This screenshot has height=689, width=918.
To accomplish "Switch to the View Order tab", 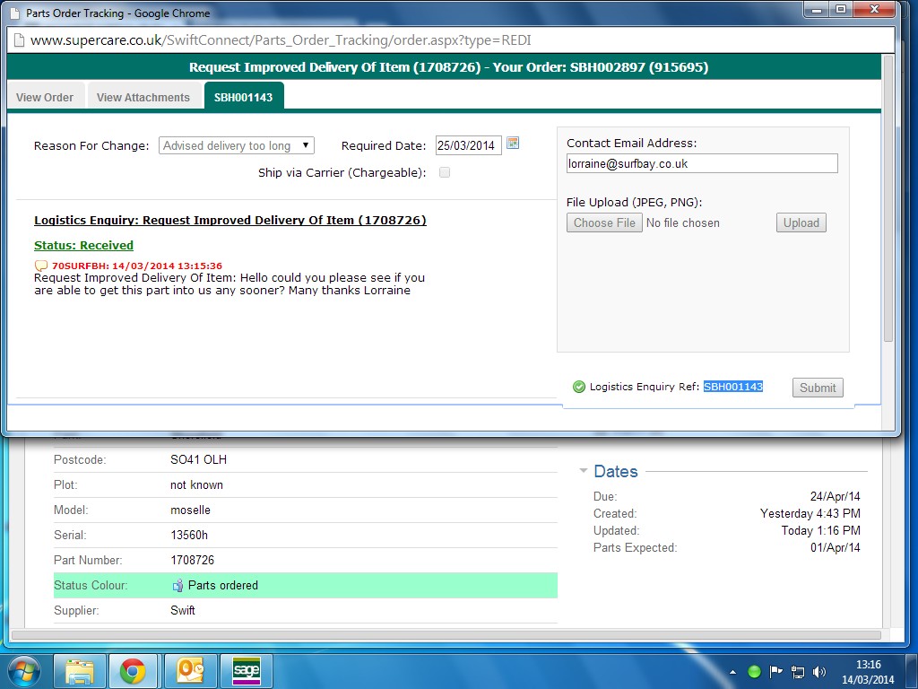I will point(45,97).
